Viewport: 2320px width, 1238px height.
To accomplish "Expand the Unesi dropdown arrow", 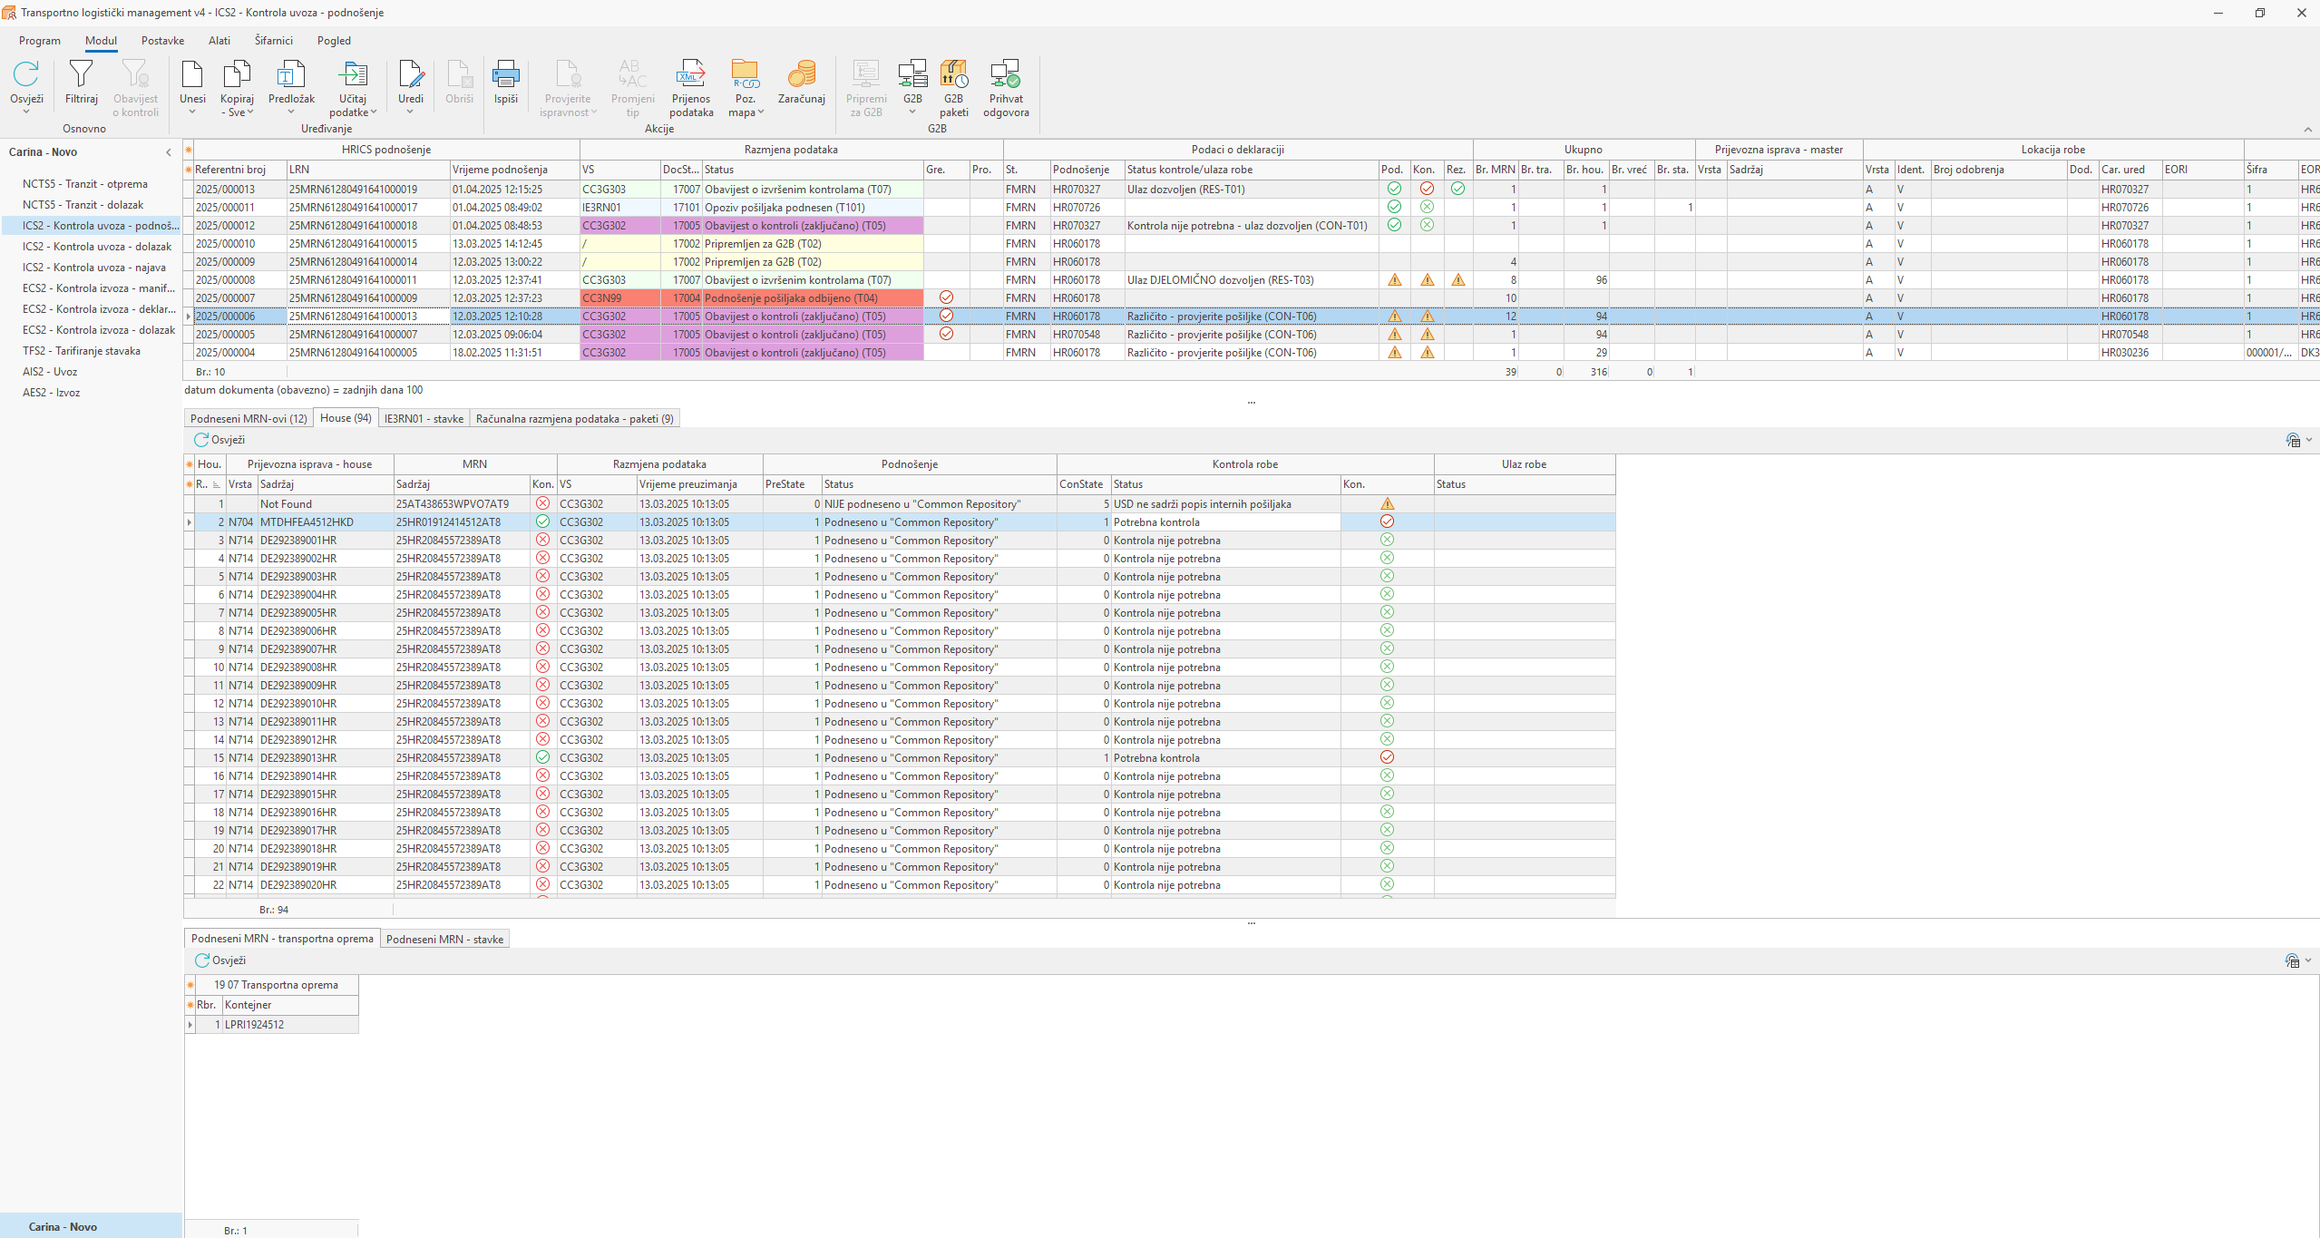I will (x=192, y=112).
